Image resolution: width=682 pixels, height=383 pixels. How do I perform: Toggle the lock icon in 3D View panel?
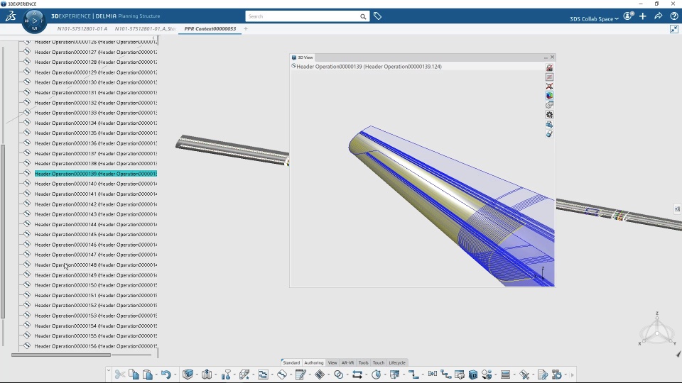pyautogui.click(x=549, y=67)
